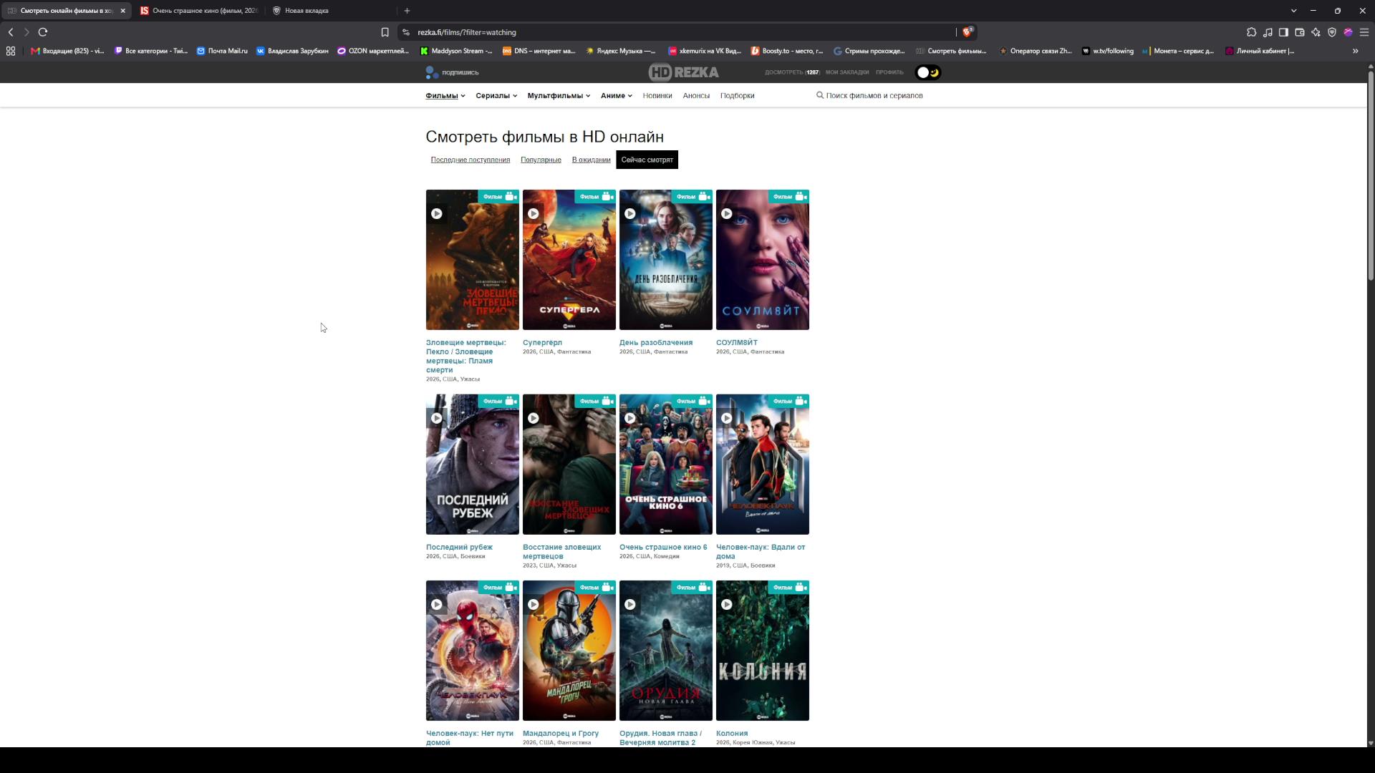Toggle the site dark mode switch
Screen dimensions: 1375x773
tap(929, 72)
